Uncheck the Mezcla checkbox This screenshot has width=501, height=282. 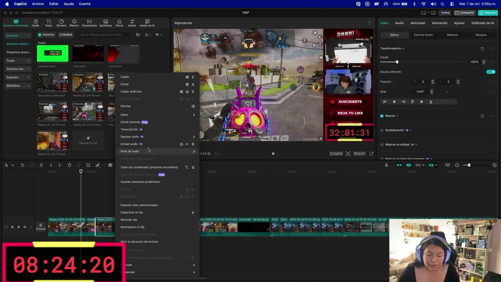(x=382, y=116)
